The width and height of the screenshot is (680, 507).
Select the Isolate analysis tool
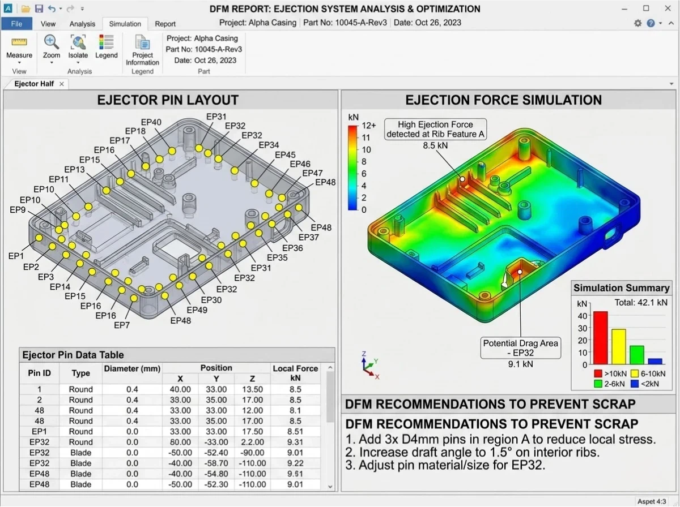click(x=78, y=49)
